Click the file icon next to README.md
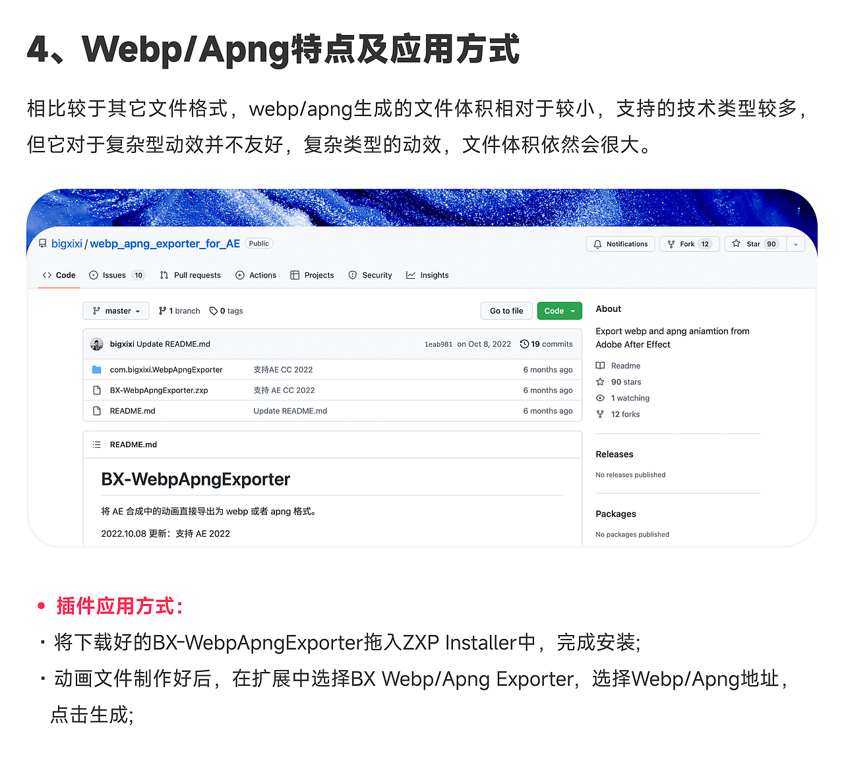Screen dimensions: 844x759 (x=97, y=410)
